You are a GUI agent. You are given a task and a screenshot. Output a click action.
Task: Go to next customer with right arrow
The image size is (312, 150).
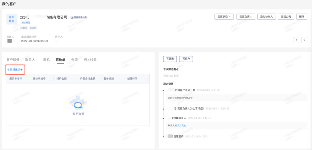coord(304,40)
